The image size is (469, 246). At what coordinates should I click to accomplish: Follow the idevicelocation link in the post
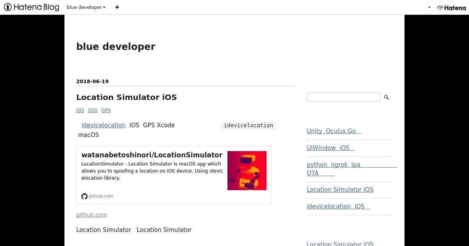click(x=104, y=125)
